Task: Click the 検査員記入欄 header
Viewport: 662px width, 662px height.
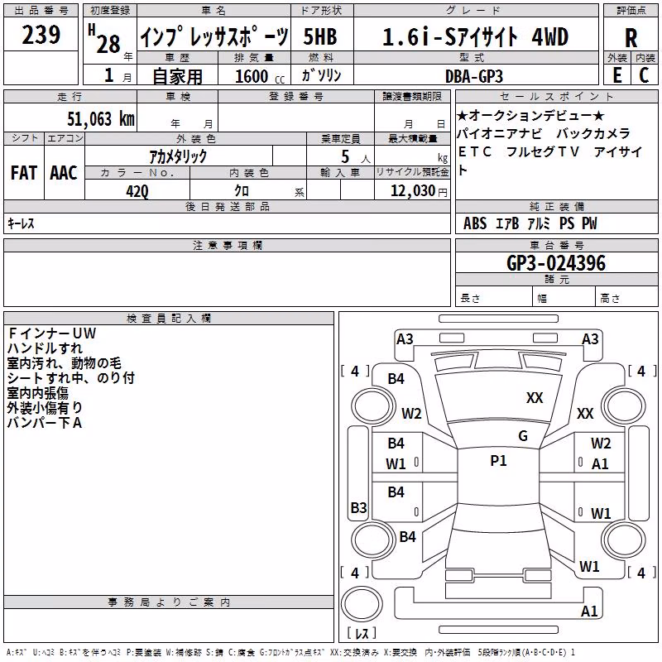Action: [169, 319]
